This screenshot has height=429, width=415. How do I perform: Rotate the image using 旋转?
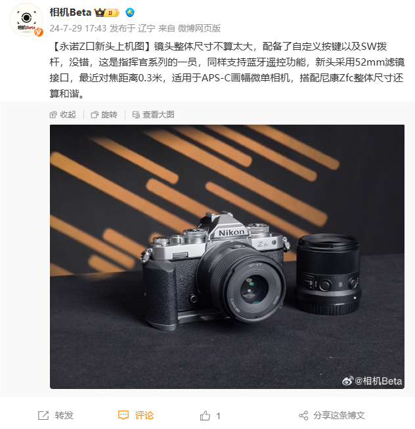click(104, 115)
